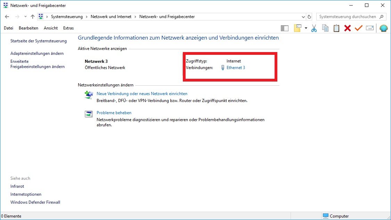Open recent locations dropdown chevron
The width and height of the screenshot is (391, 220).
click(x=25, y=17)
